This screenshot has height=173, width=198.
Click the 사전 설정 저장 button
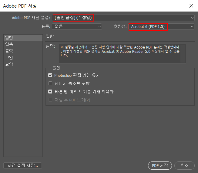[x=23, y=165]
